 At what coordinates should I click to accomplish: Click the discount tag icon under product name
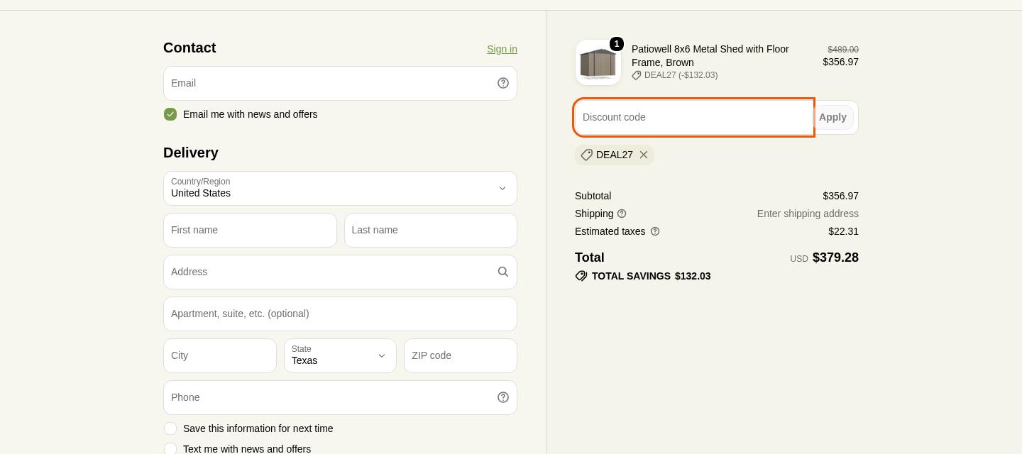click(x=637, y=75)
